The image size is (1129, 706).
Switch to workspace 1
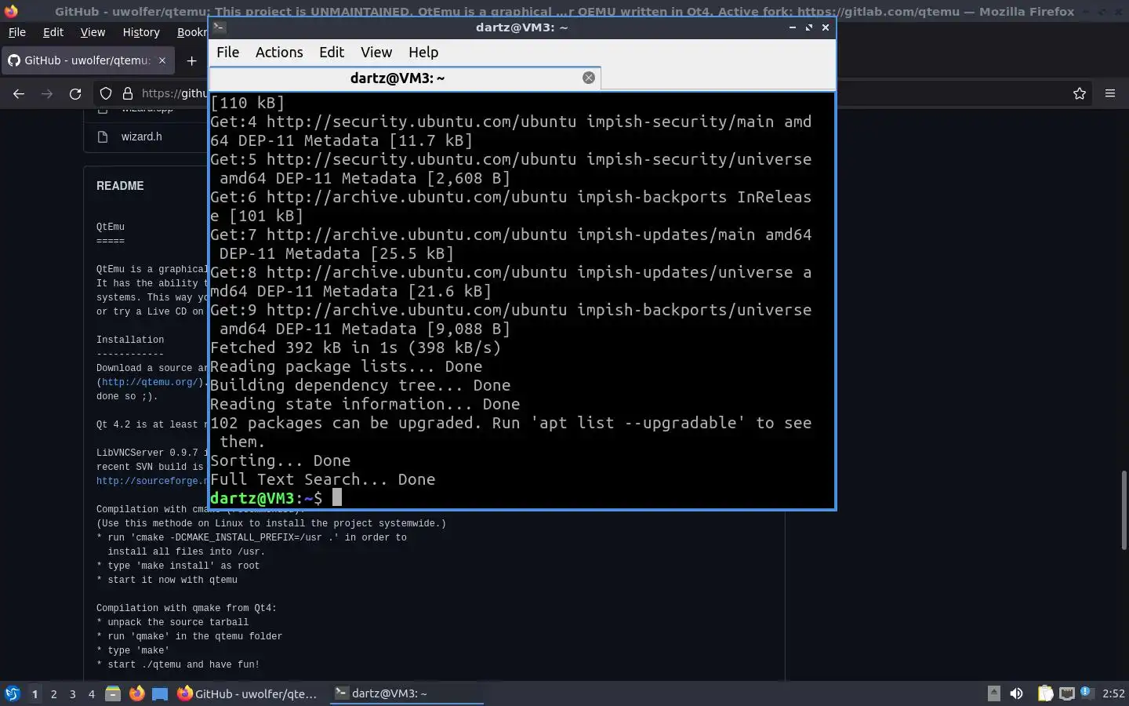(x=34, y=693)
